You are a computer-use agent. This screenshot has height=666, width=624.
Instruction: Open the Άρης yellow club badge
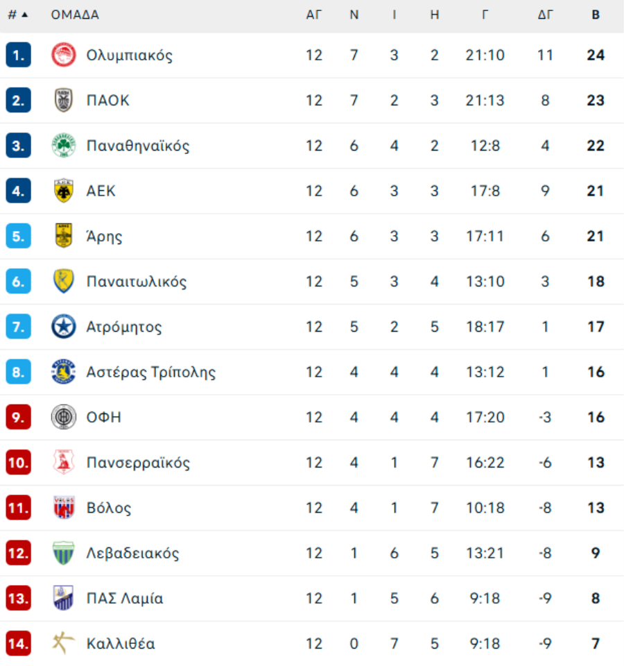pos(63,236)
